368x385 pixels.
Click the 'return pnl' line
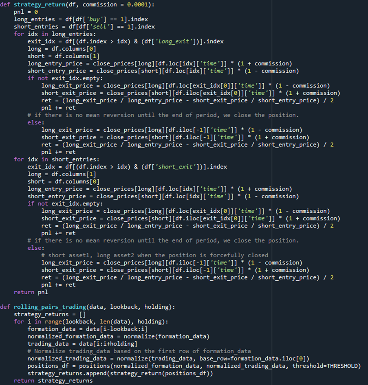(31, 292)
